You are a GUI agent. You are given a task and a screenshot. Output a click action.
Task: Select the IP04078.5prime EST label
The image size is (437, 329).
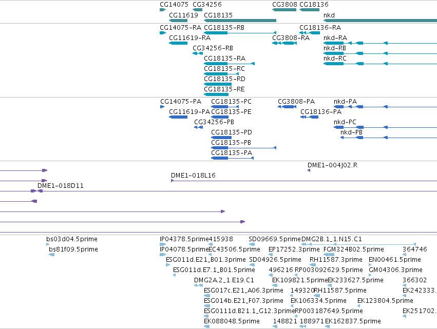[x=184, y=249]
